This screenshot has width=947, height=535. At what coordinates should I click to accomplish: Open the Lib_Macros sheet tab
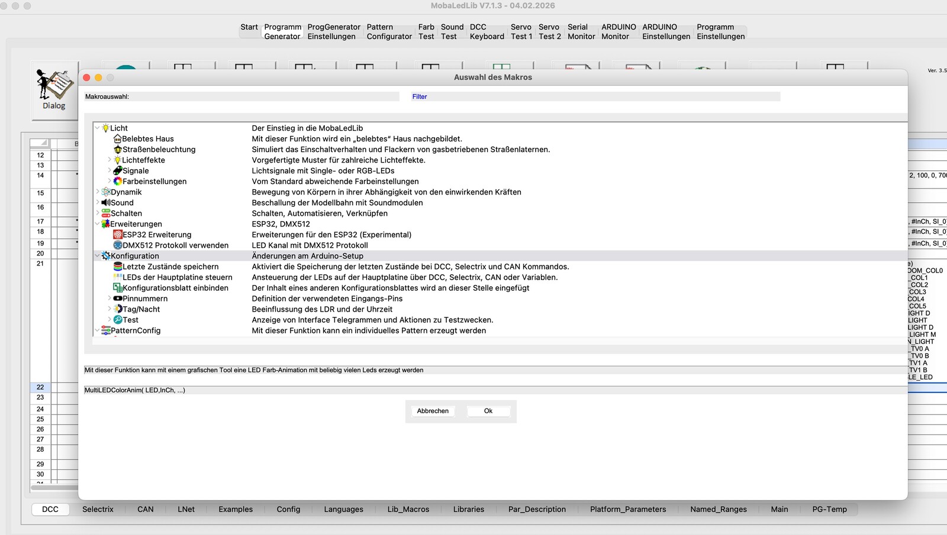pos(408,509)
